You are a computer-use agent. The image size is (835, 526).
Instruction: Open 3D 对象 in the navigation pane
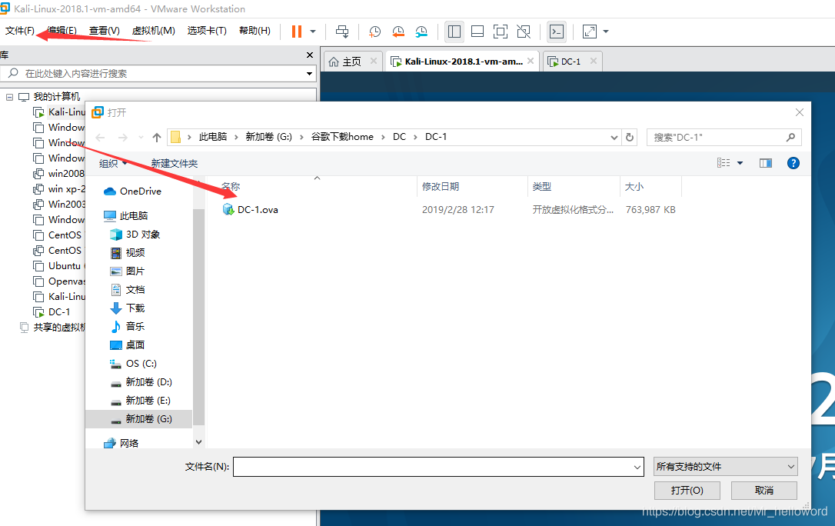pyautogui.click(x=135, y=235)
